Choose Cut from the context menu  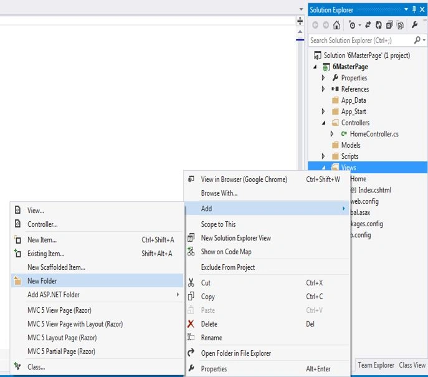point(267,282)
